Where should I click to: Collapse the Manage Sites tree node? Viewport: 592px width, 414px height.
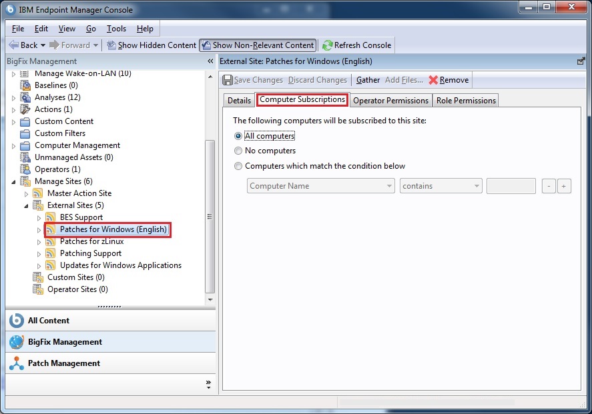coord(13,182)
